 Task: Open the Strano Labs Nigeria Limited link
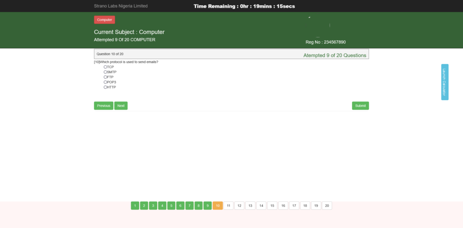tap(121, 6)
